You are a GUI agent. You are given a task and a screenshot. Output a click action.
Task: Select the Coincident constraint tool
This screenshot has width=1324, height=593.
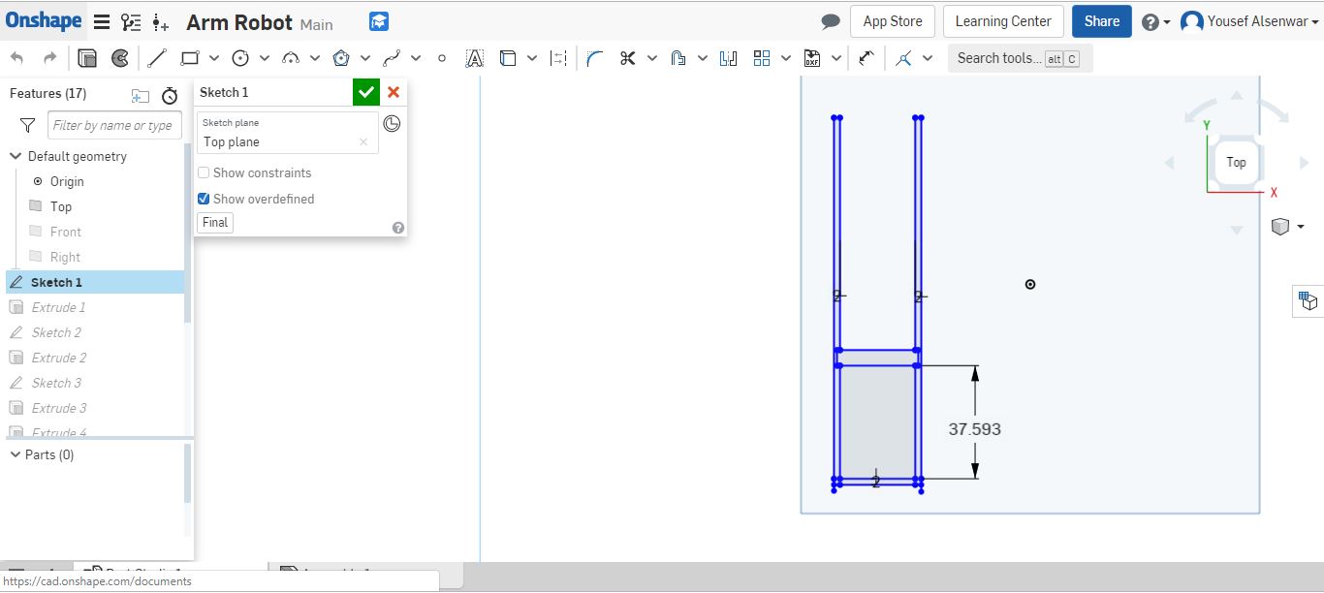click(903, 58)
